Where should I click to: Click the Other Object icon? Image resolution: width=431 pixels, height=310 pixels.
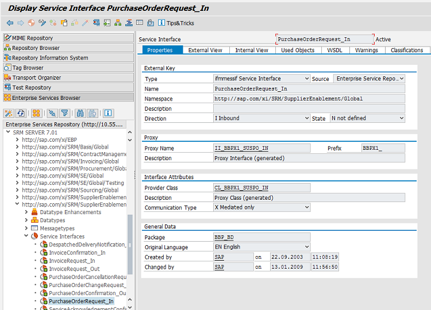coord(64,23)
